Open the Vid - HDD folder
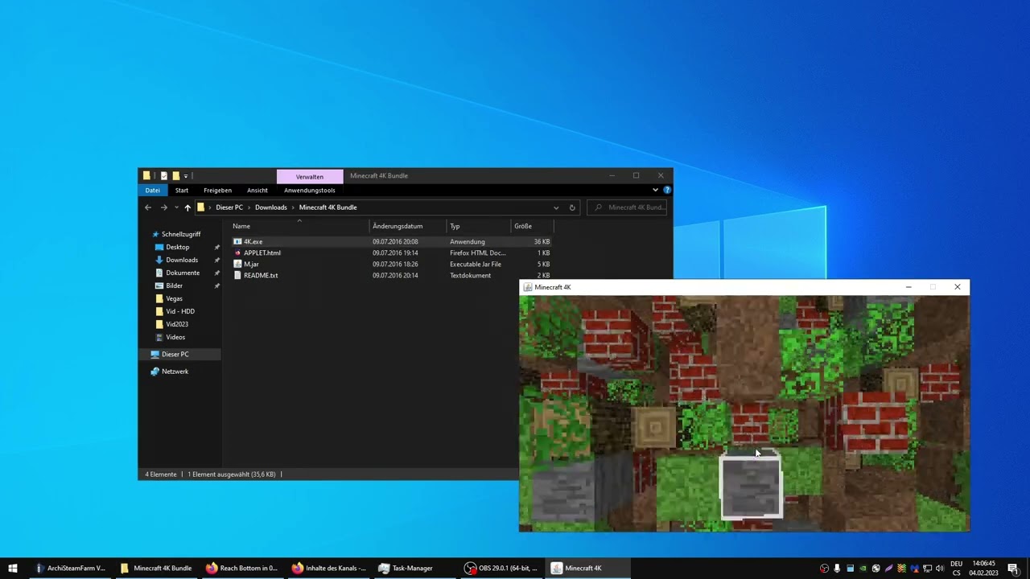 pos(180,311)
